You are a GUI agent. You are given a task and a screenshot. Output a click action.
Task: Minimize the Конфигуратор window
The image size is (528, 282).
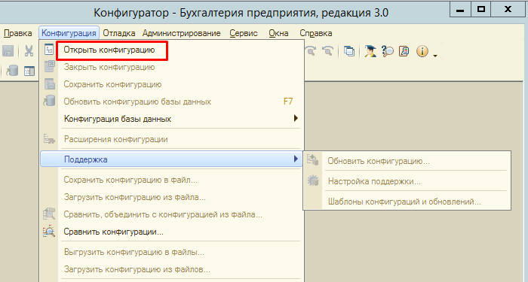point(460,10)
